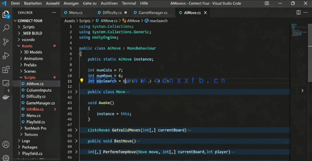This screenshot has height=161, width=312.
Task: Unfold the PerformTempMove method on line 89
Action: click(x=76, y=152)
